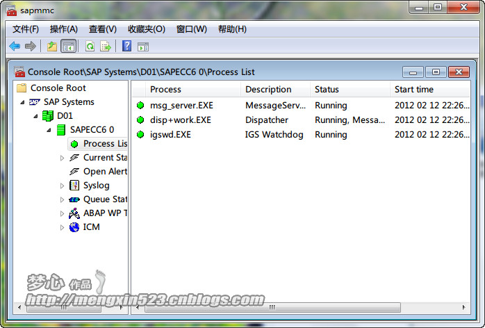Click the Refresh toolbar icon

(x=90, y=47)
